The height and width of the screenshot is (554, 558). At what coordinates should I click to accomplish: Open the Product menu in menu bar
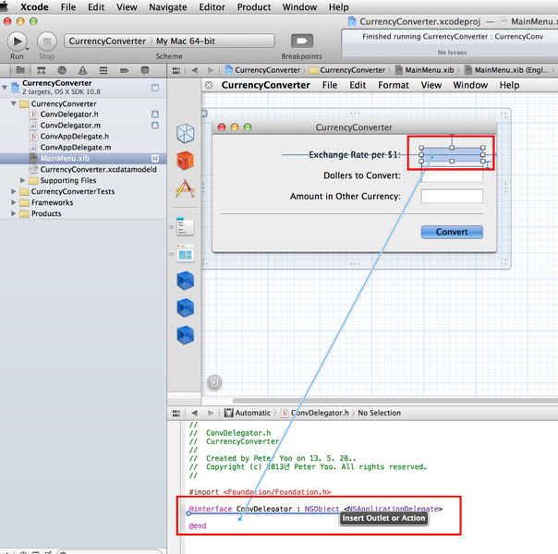point(254,7)
